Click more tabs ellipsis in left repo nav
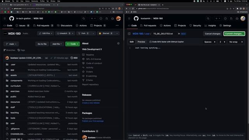This screenshot has width=249, height=140. coord(117,26)
